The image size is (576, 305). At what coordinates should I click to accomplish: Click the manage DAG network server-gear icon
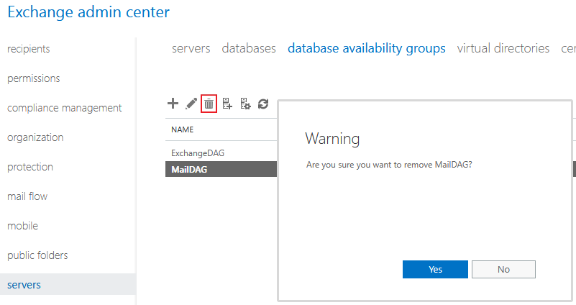245,104
